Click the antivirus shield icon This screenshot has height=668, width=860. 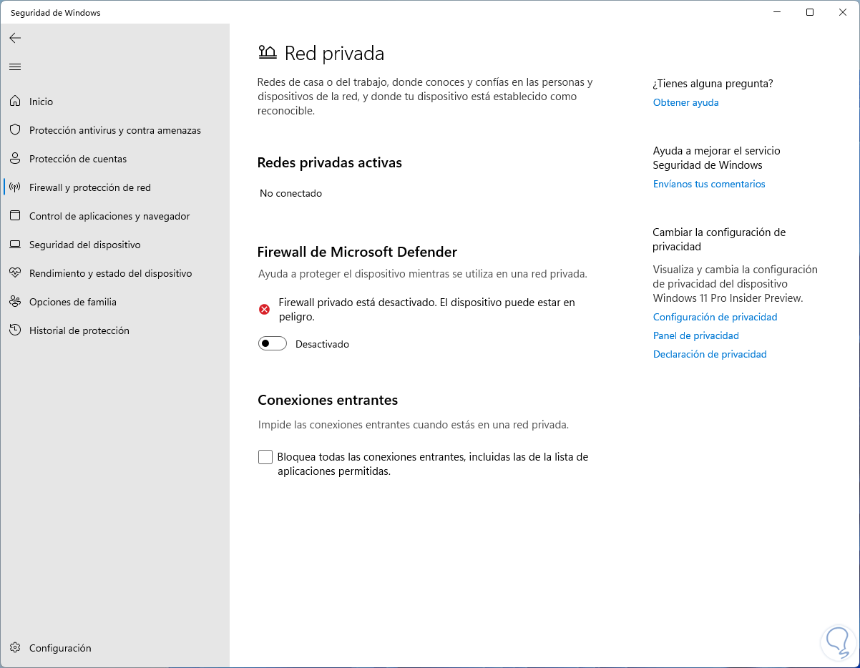point(15,130)
